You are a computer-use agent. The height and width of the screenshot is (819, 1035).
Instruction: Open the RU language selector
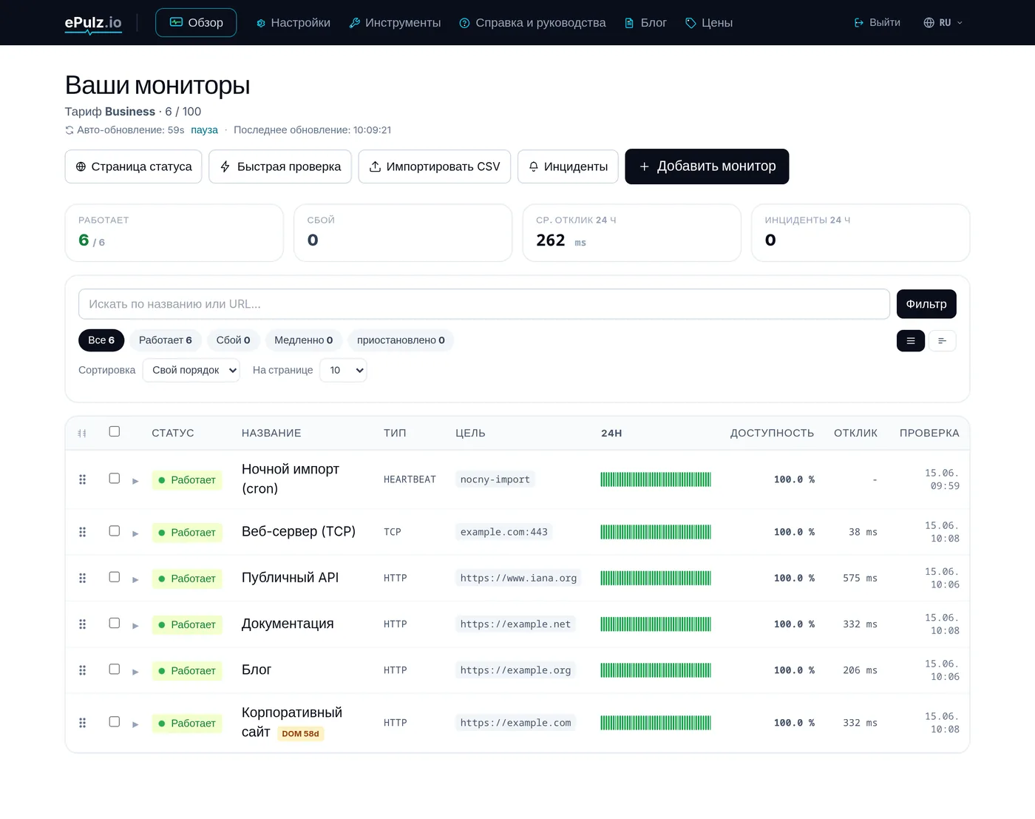point(943,23)
